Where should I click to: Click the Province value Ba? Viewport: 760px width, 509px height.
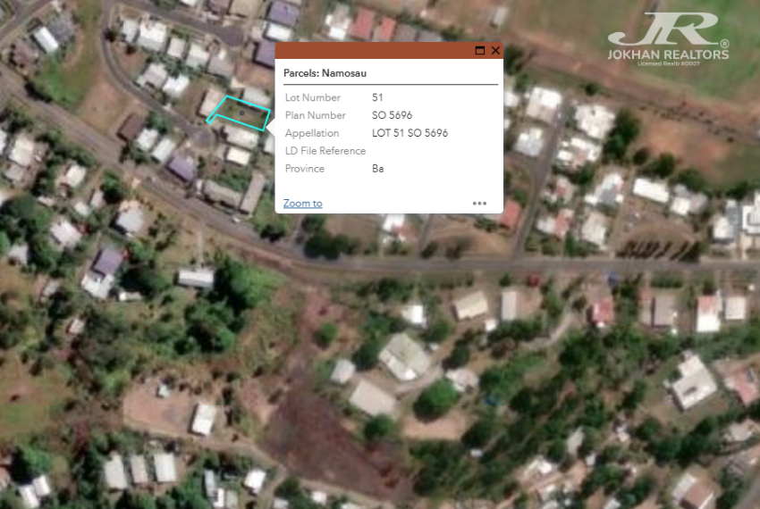377,169
